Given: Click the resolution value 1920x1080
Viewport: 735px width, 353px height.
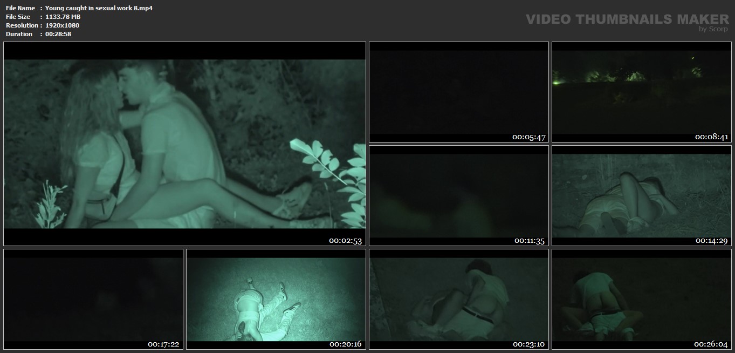Looking at the screenshot, I should point(62,25).
